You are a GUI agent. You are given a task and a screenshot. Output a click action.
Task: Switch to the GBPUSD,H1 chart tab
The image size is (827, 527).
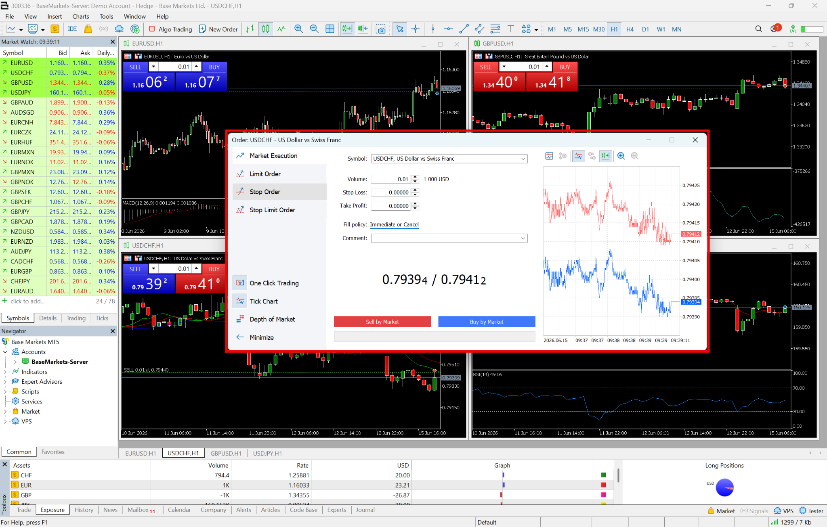click(x=226, y=454)
